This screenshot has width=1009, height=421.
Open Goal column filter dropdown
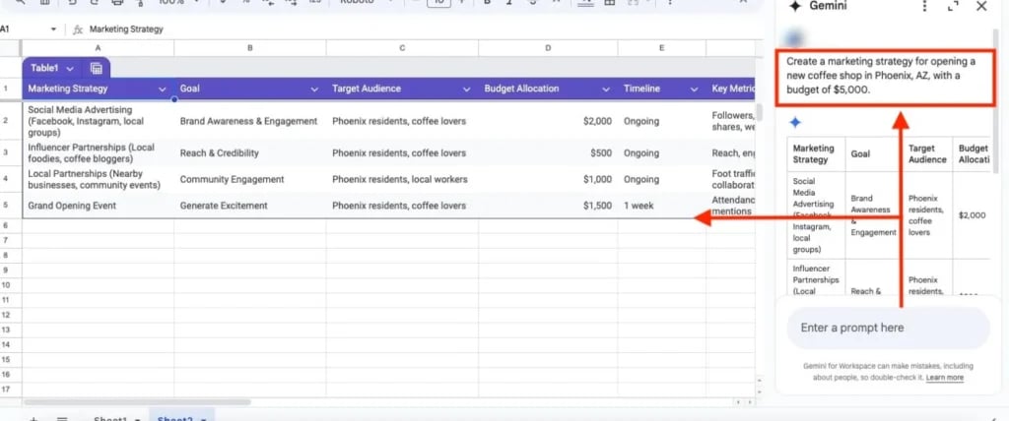pyautogui.click(x=314, y=90)
